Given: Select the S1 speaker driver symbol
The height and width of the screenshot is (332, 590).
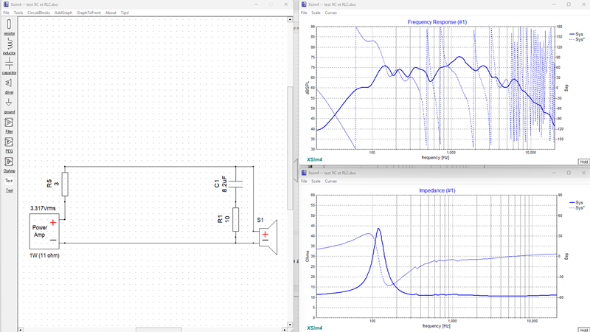Looking at the screenshot, I should [x=268, y=237].
